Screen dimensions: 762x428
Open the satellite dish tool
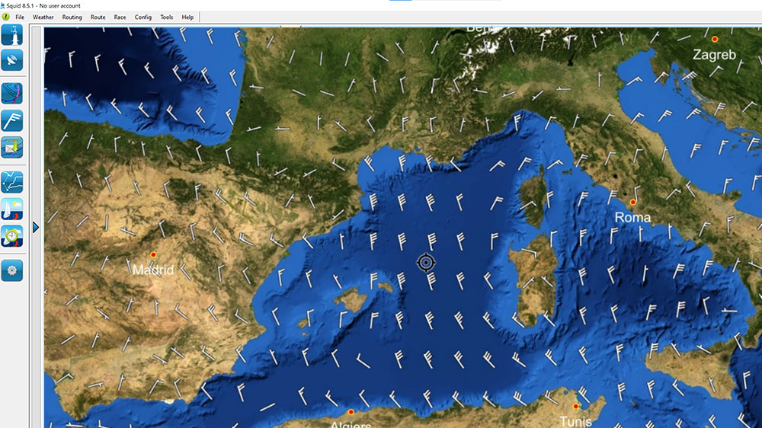[12, 61]
